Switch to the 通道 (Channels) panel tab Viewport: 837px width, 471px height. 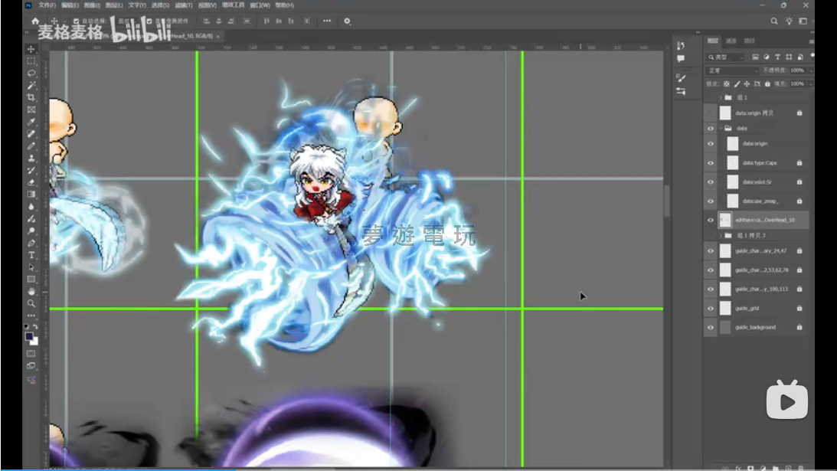point(731,41)
